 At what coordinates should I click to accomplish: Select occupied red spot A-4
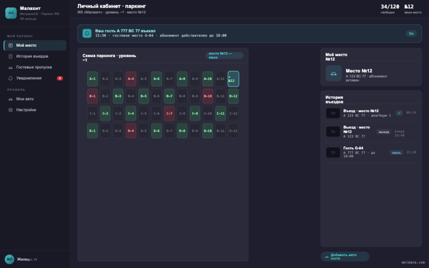click(x=131, y=79)
